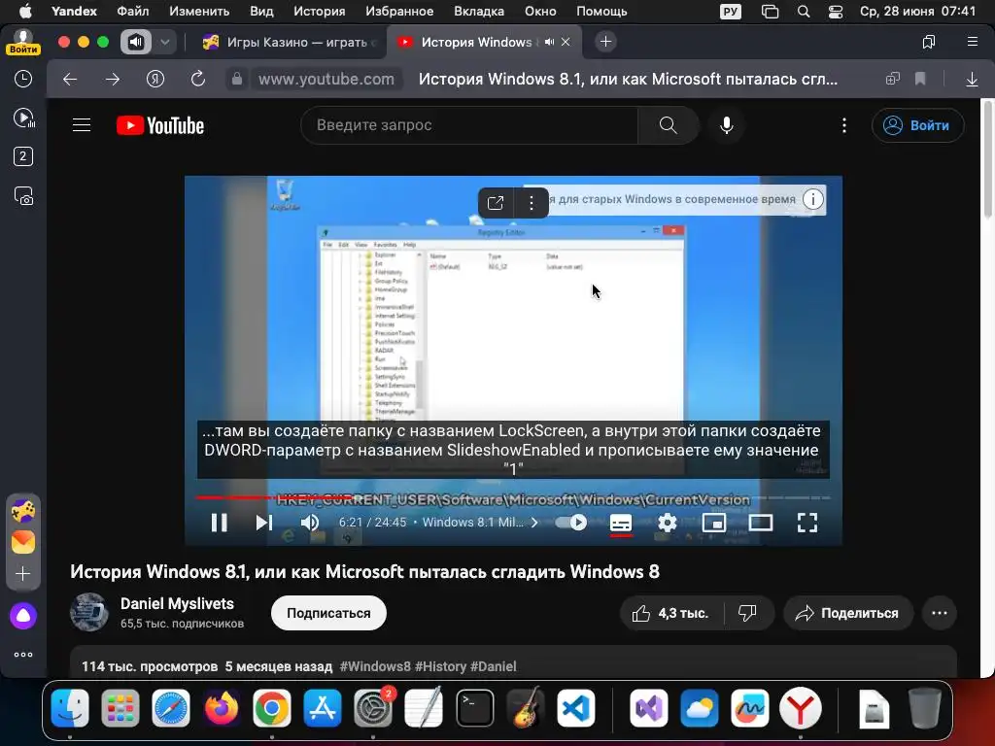995x746 pixels.
Task: Like the video 4,3 тыс.
Action: [671, 614]
